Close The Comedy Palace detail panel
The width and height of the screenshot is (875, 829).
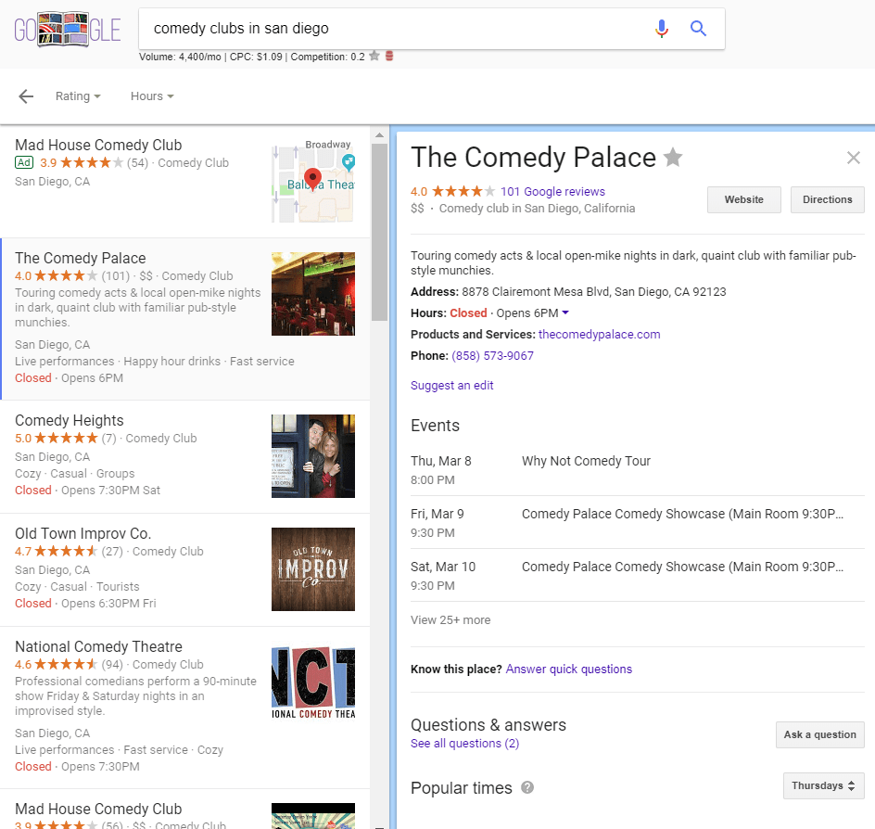(853, 158)
